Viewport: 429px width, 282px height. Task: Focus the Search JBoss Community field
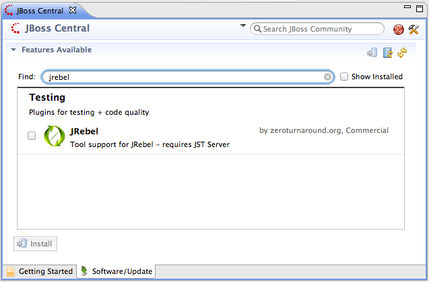tap(317, 29)
